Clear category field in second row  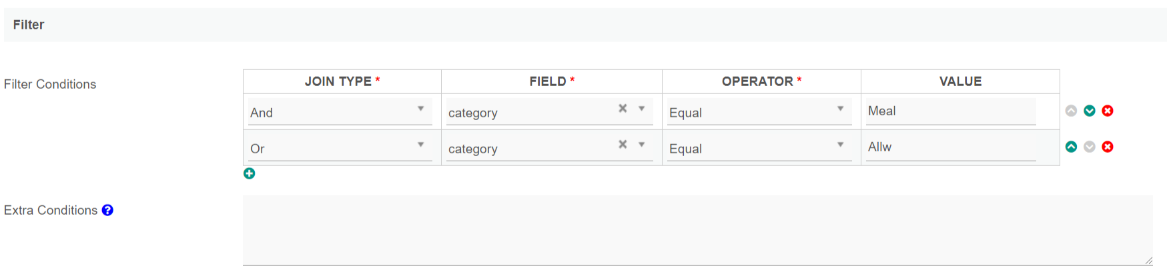(x=623, y=144)
